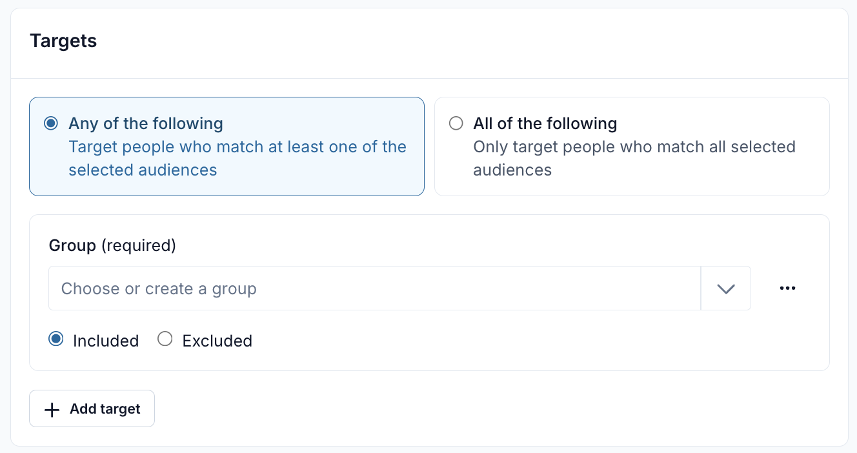Open the three-dot more options menu

787,288
